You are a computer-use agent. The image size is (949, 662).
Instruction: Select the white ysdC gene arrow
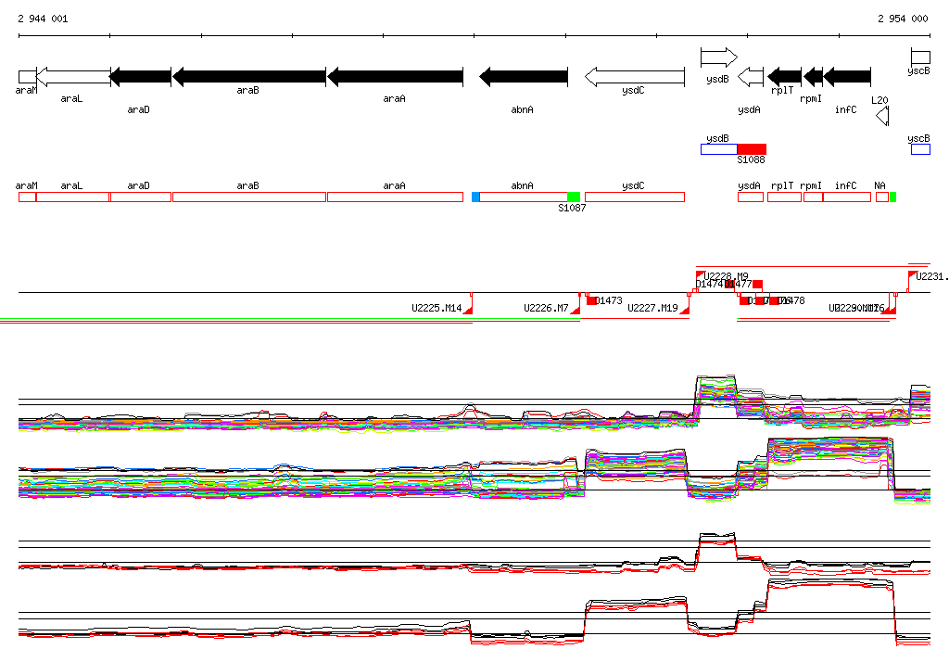click(x=635, y=77)
